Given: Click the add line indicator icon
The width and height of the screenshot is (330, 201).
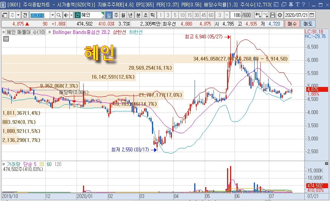Looking at the screenshot, I should click(x=266, y=15).
